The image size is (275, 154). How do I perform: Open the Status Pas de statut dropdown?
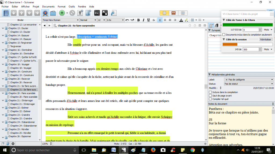(249, 84)
